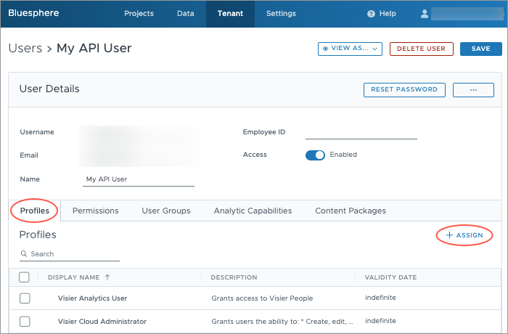Go to the Projects menu
Screen dimensions: 508x334
[139, 13]
